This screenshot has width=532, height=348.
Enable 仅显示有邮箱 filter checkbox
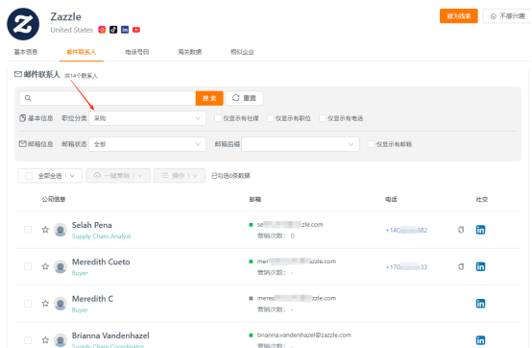372,144
